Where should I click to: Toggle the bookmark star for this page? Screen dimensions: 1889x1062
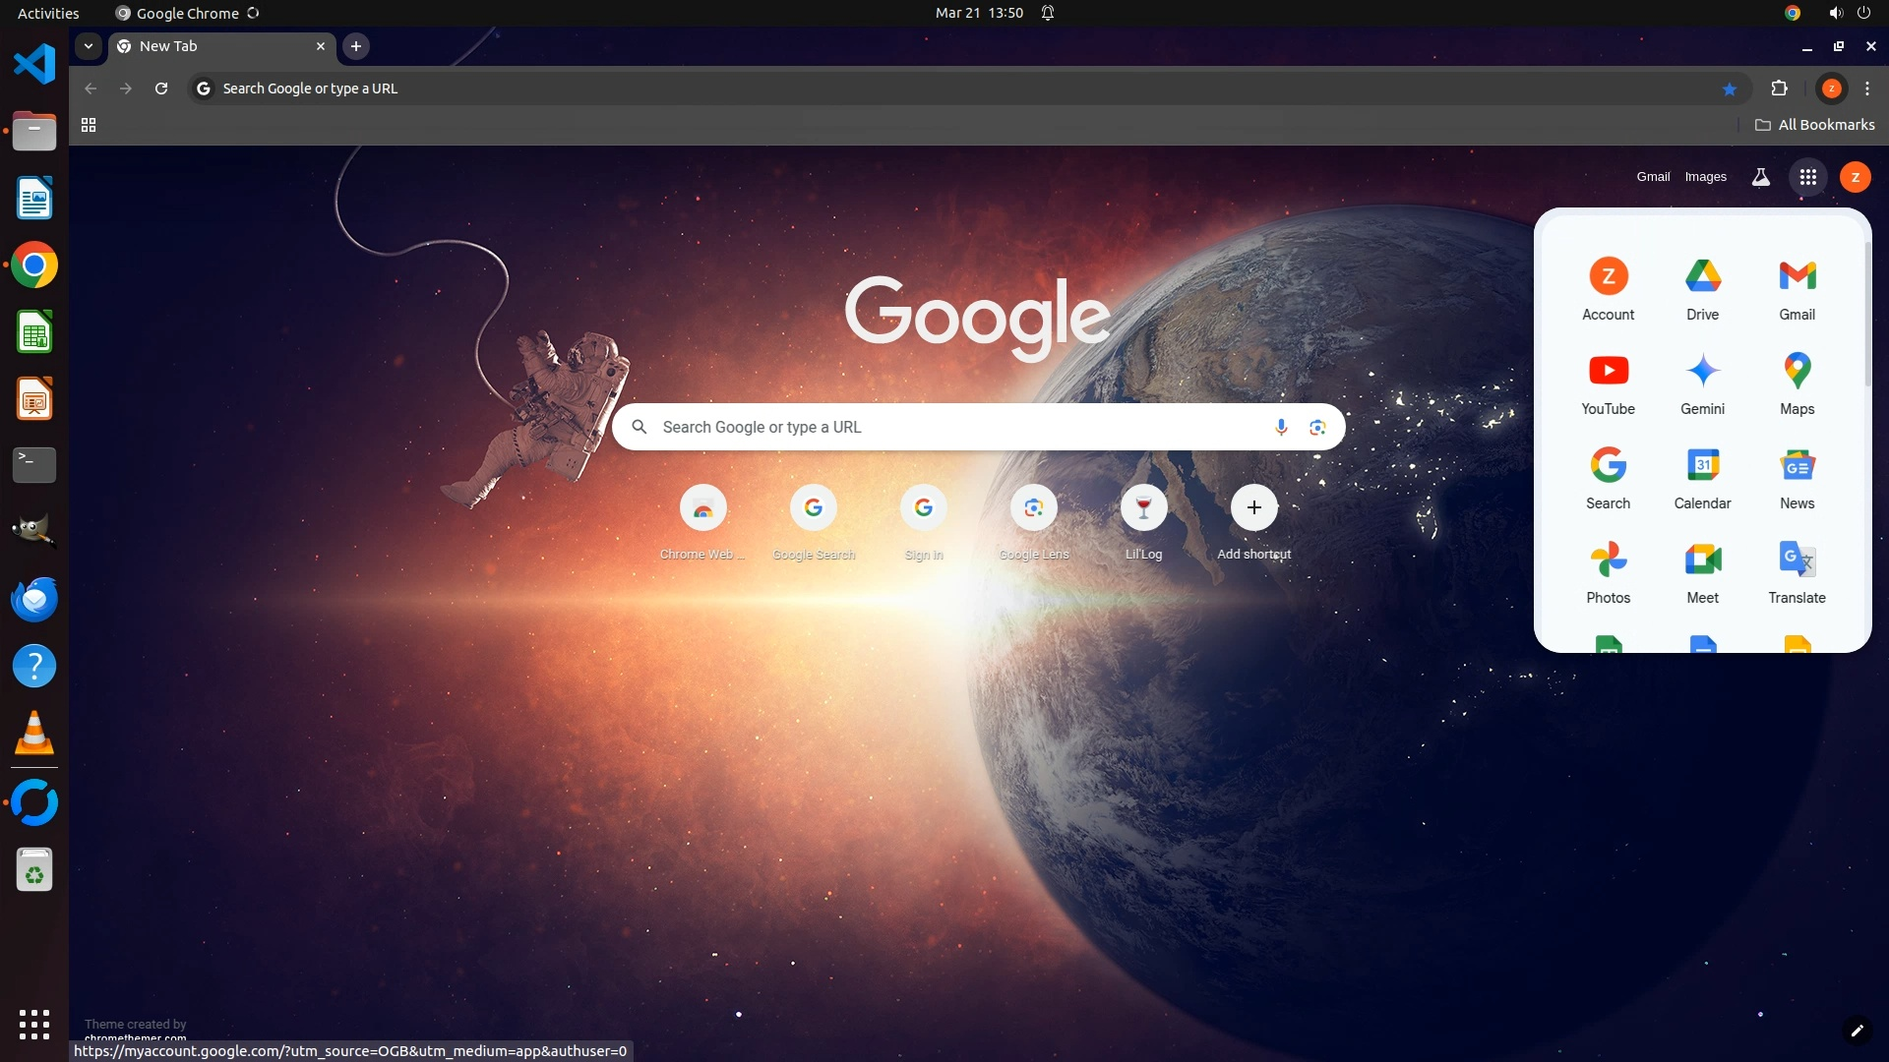click(1730, 88)
